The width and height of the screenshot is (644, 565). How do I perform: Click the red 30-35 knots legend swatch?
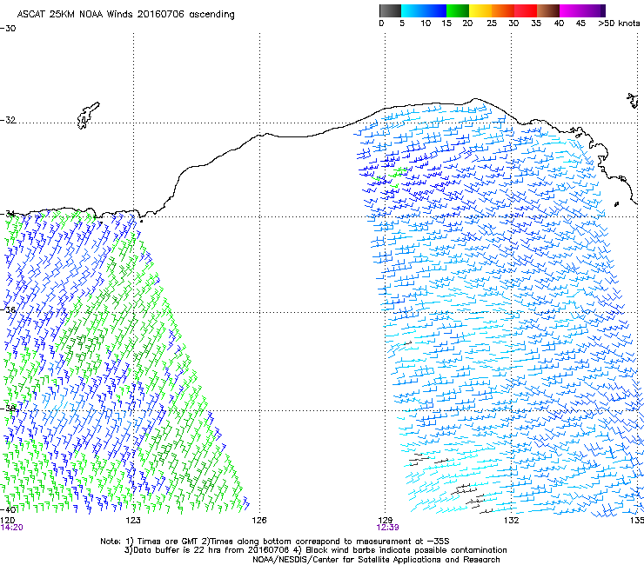pos(526,10)
